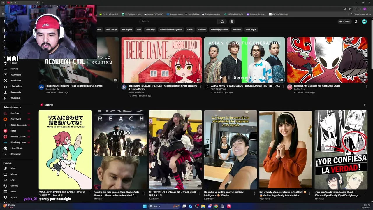Open the PlayStation channel avatar
373x210 pixels.
click(x=41, y=87)
